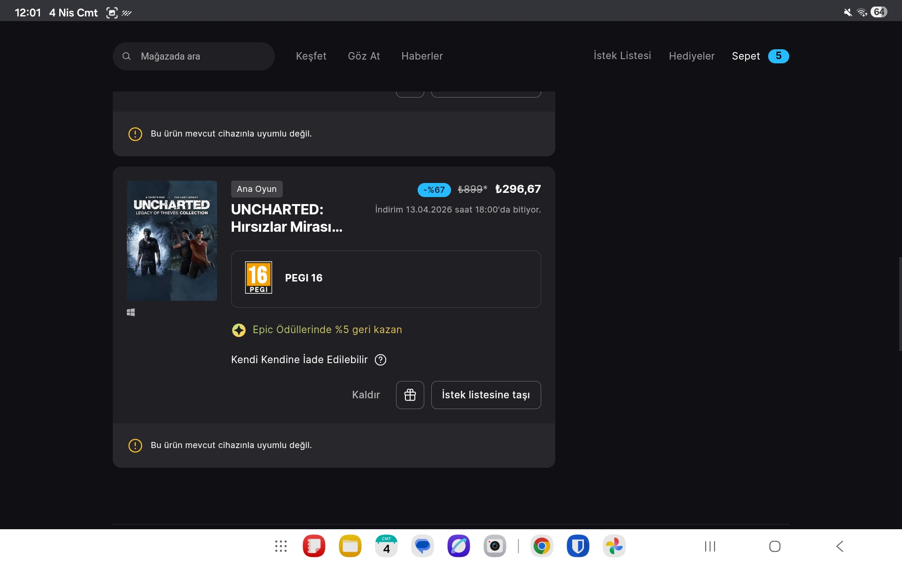902x563 pixels.
Task: Open the Hediyeler page
Action: coord(692,56)
